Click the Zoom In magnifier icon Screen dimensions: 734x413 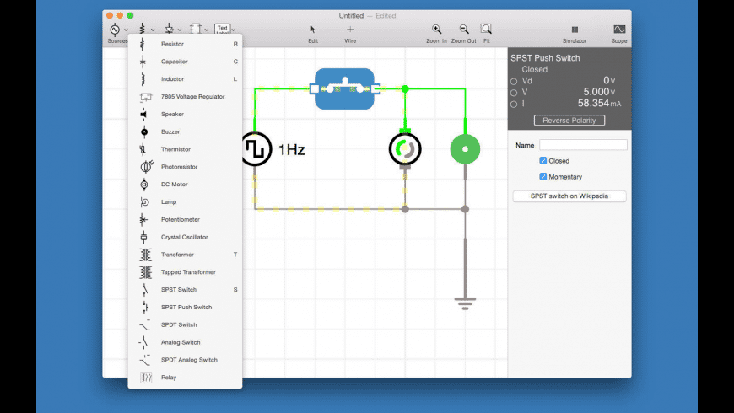436,29
